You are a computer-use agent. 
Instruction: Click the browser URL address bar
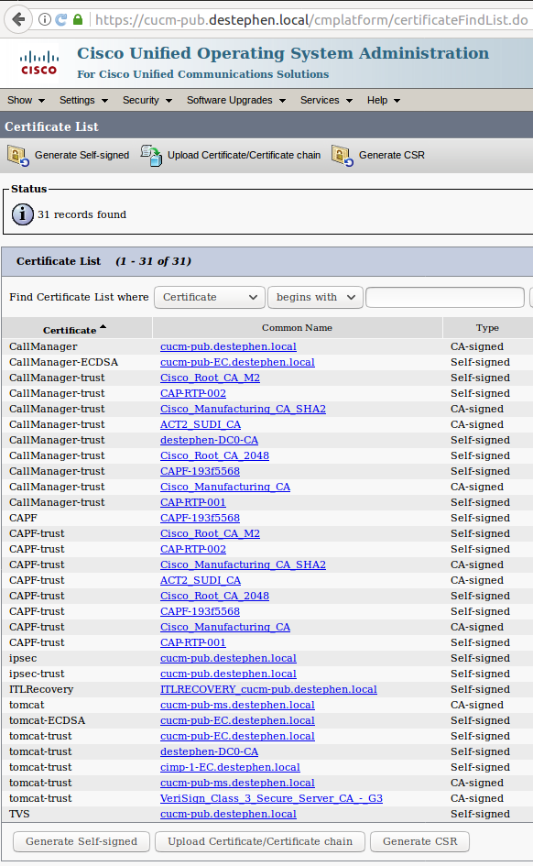pyautogui.click(x=311, y=20)
